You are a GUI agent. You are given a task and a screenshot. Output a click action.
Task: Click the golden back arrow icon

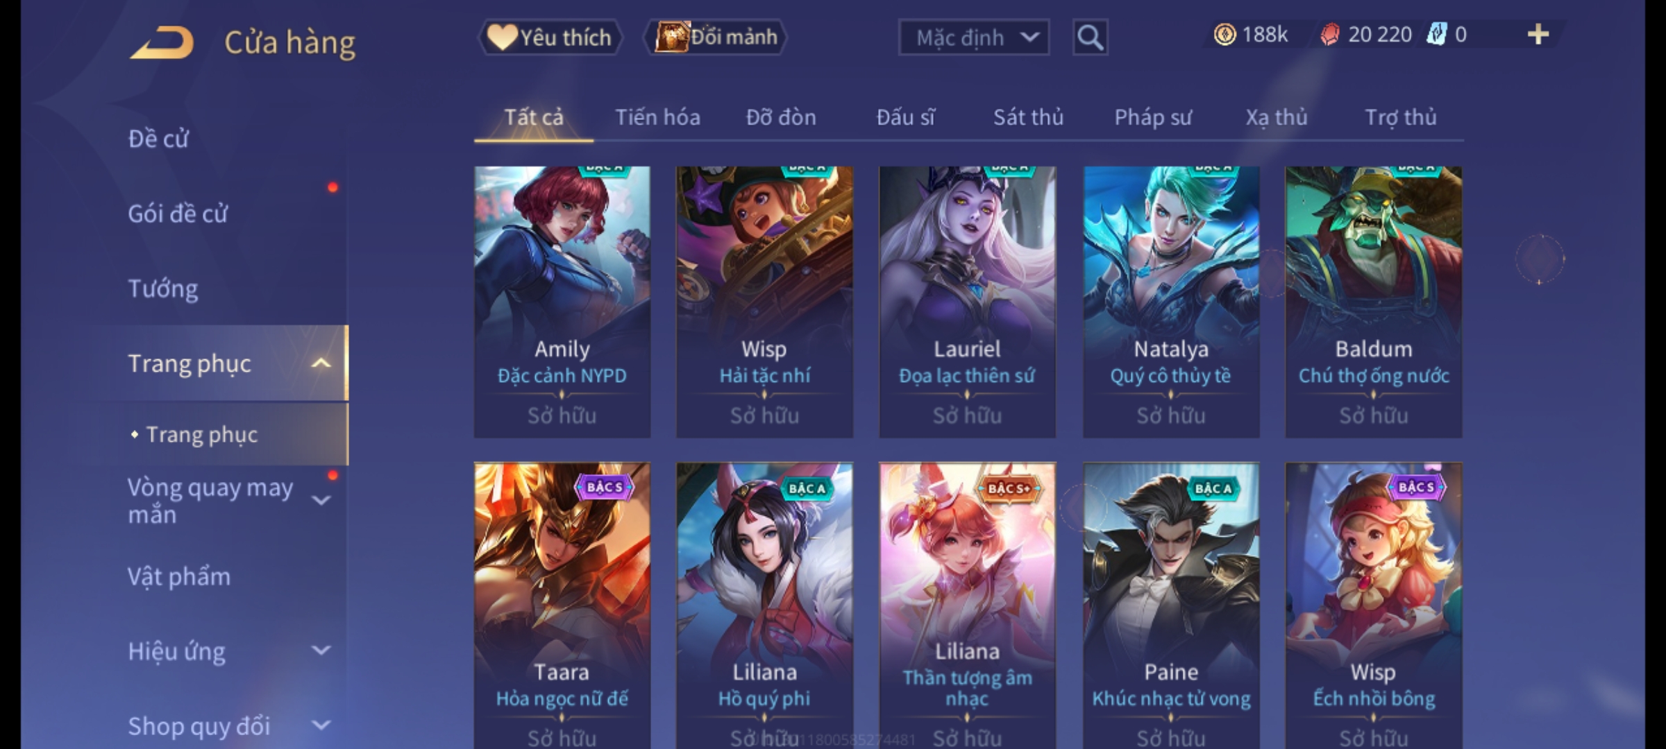(x=162, y=42)
